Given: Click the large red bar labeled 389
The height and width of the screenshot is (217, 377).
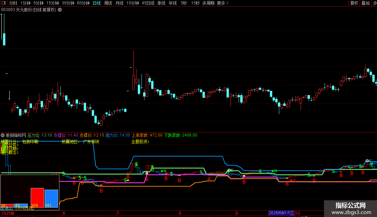Looking at the screenshot, I should pos(37,197).
